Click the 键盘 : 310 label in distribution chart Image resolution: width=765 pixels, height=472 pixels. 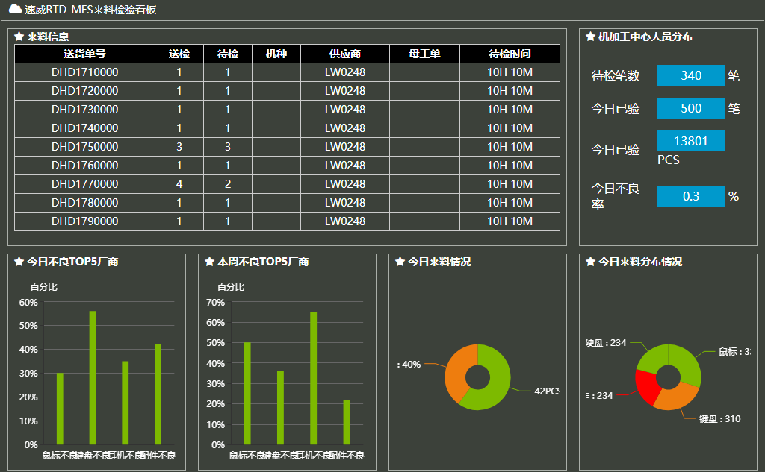click(719, 419)
